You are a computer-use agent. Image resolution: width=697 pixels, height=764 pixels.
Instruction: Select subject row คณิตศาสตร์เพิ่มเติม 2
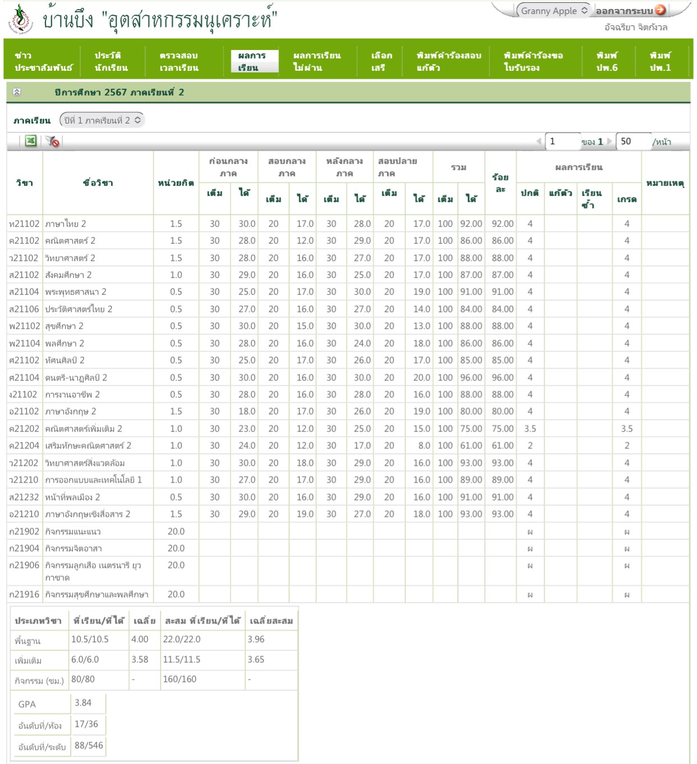[x=348, y=429]
